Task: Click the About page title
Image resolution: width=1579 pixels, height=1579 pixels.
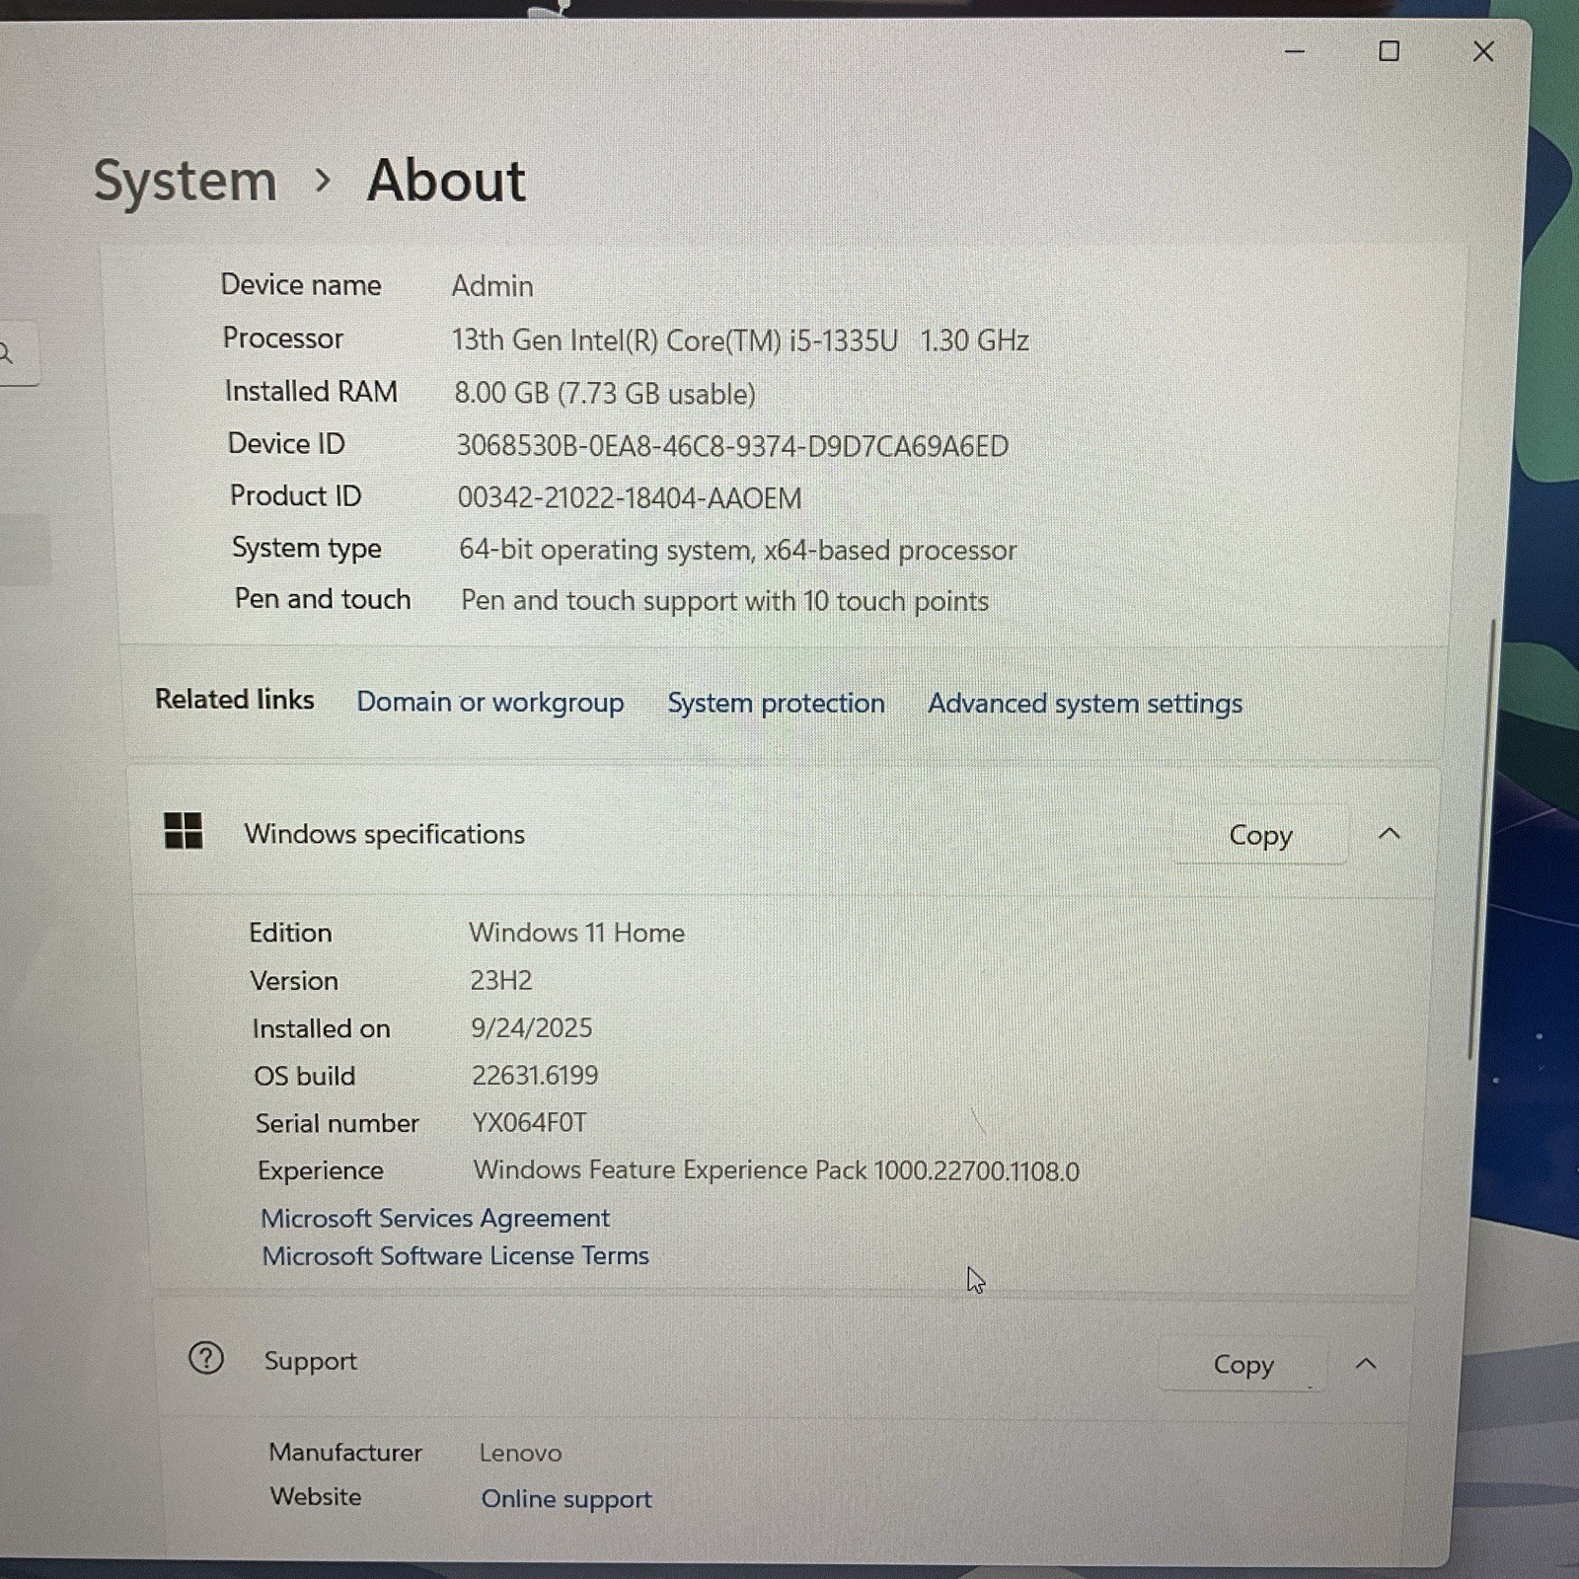Action: pos(446,181)
